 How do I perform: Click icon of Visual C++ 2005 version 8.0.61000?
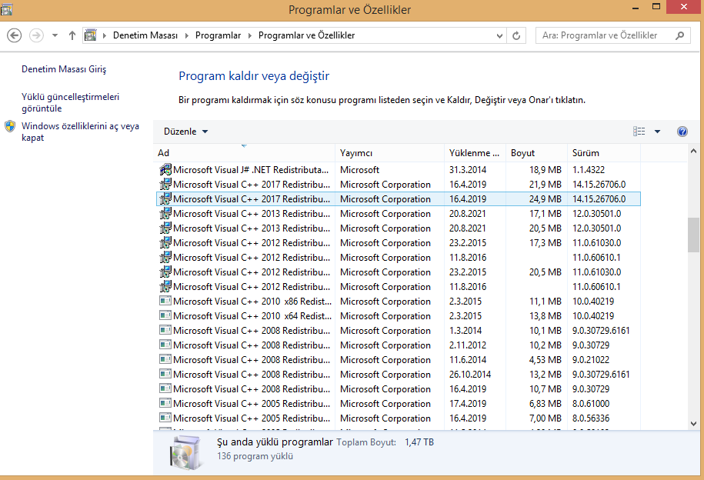pos(165,403)
